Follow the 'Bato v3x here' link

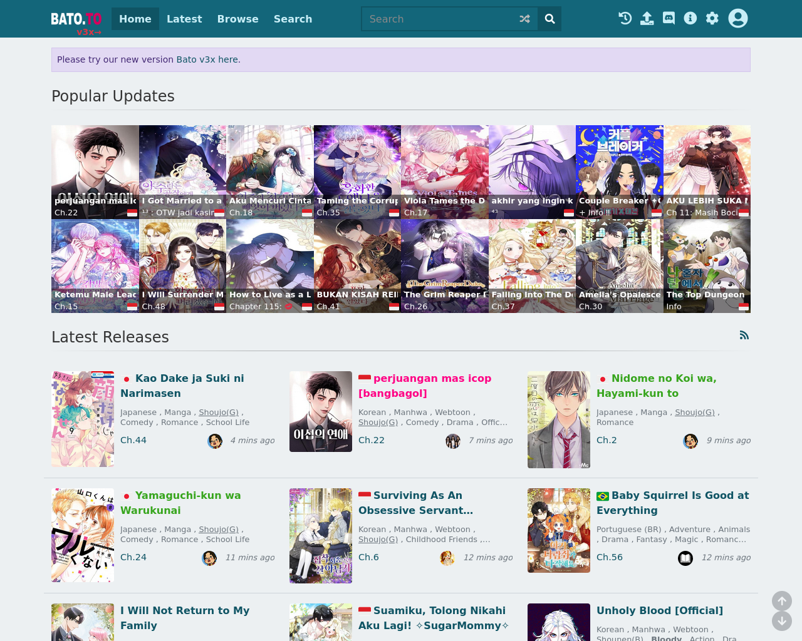point(207,59)
